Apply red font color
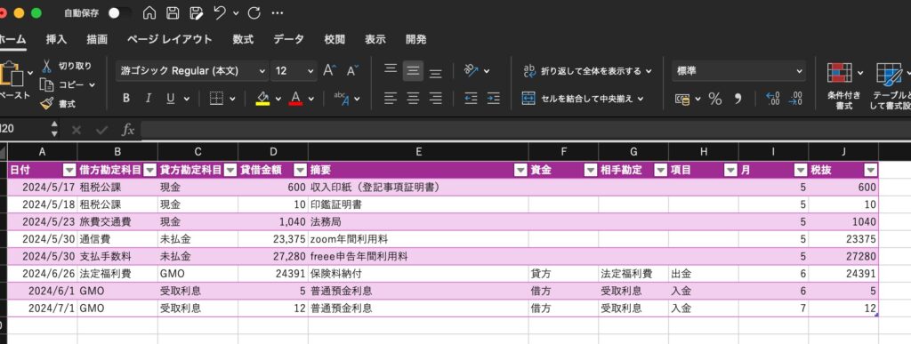 point(296,99)
